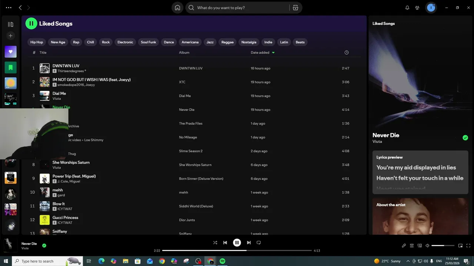
Task: Open the three-dot menu at top-left
Action: click(x=9, y=8)
